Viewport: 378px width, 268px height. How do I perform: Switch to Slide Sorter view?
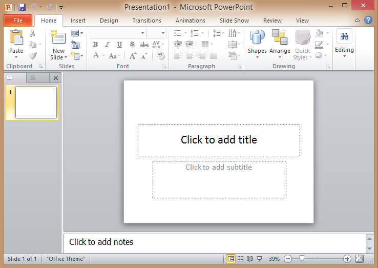(240, 259)
